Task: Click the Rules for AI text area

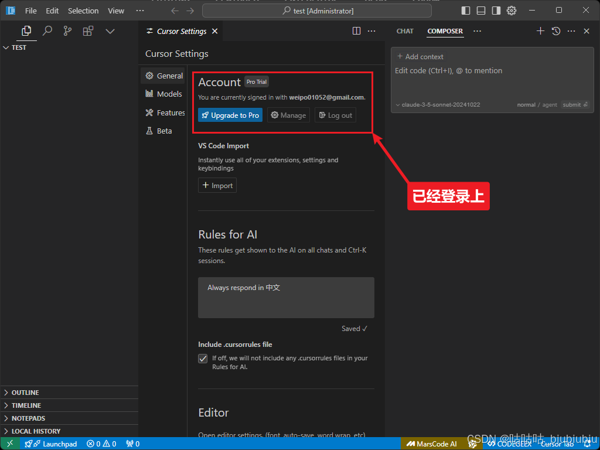Action: (x=286, y=298)
